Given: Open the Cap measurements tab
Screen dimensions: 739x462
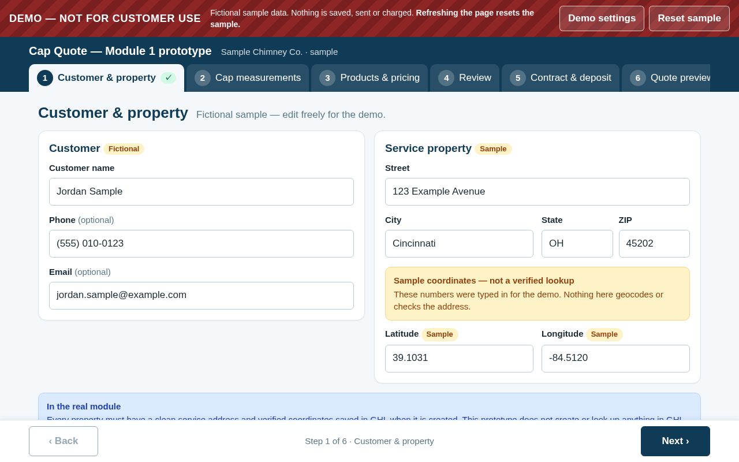Looking at the screenshot, I should pyautogui.click(x=248, y=78).
